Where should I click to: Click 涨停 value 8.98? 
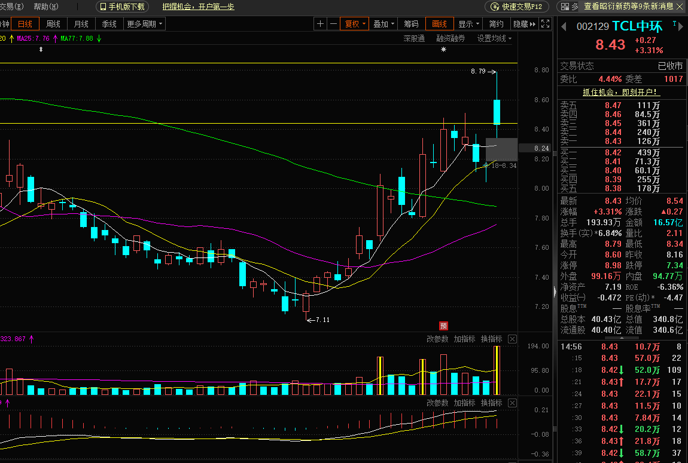(613, 265)
